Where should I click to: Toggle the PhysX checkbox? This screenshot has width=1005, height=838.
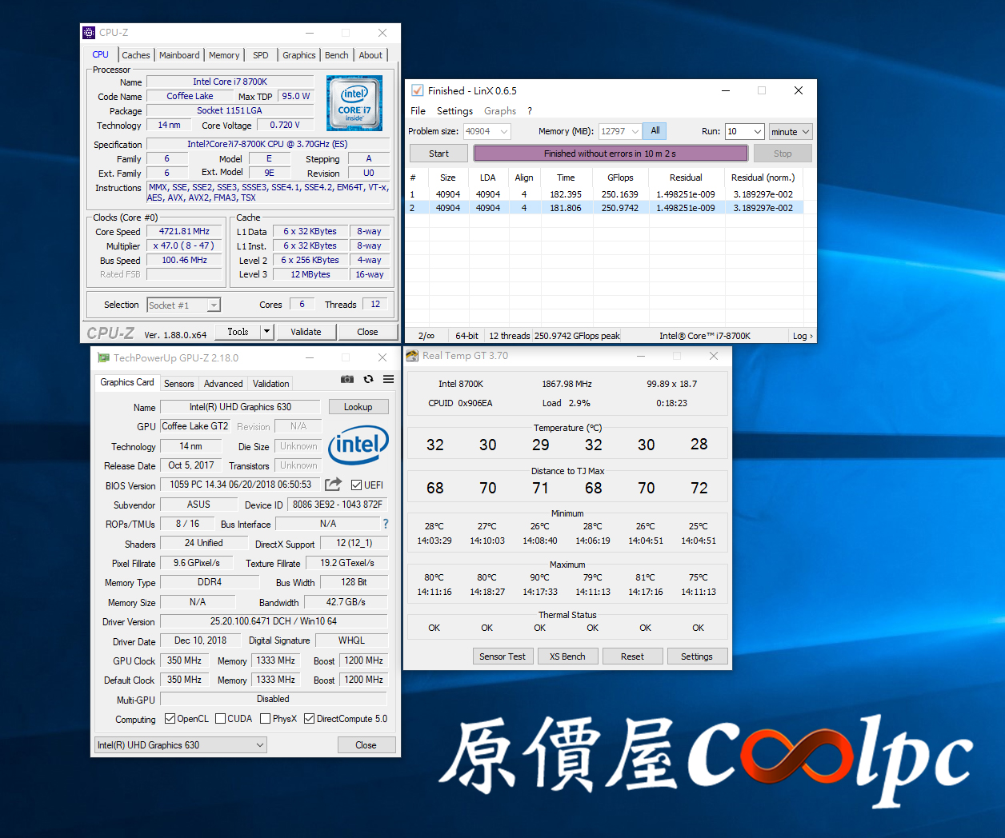[265, 719]
